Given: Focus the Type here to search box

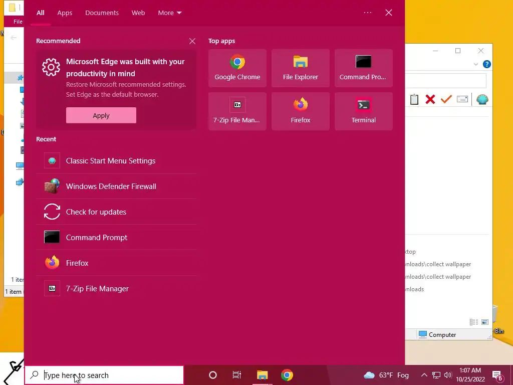Looking at the screenshot, I should (x=104, y=375).
